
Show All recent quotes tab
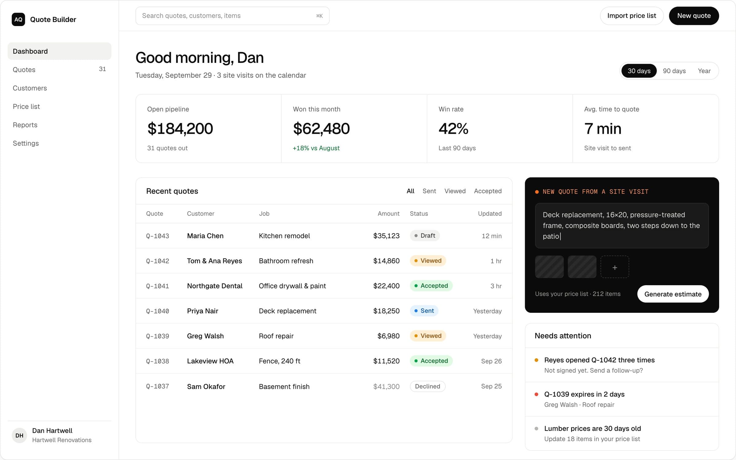pos(410,191)
